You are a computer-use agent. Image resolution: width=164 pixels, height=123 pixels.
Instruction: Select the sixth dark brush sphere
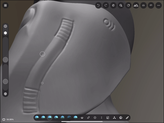click(69, 118)
